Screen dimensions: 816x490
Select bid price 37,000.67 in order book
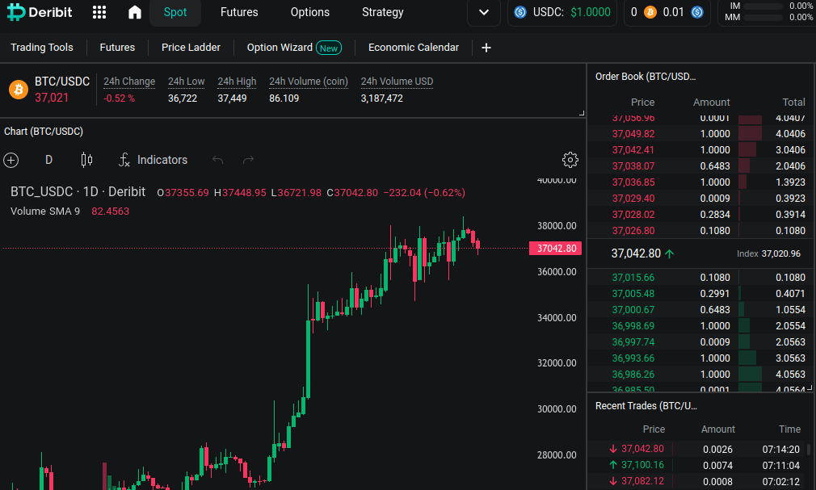point(633,310)
